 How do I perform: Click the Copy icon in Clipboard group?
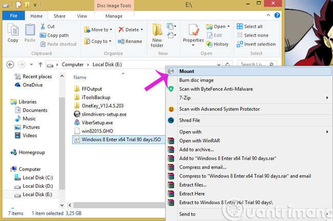click(x=13, y=30)
